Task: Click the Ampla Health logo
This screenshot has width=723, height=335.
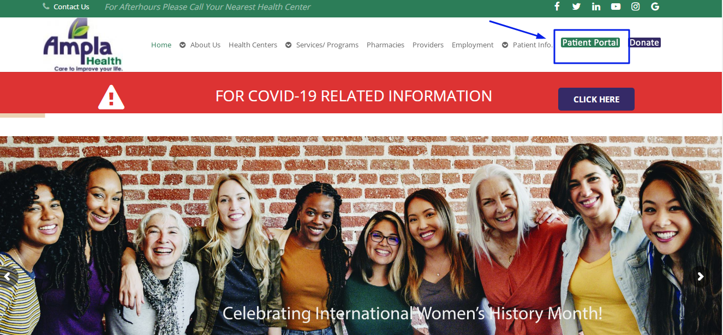Action: (83, 45)
